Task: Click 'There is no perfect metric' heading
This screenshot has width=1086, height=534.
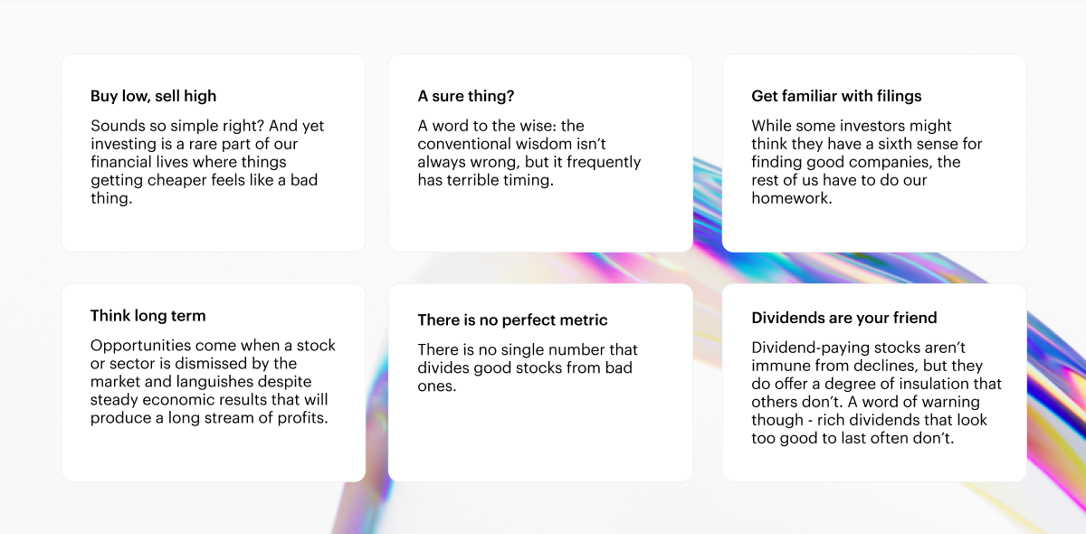Action: 512,319
